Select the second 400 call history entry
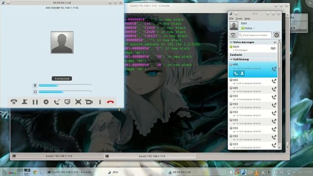 [253, 82]
